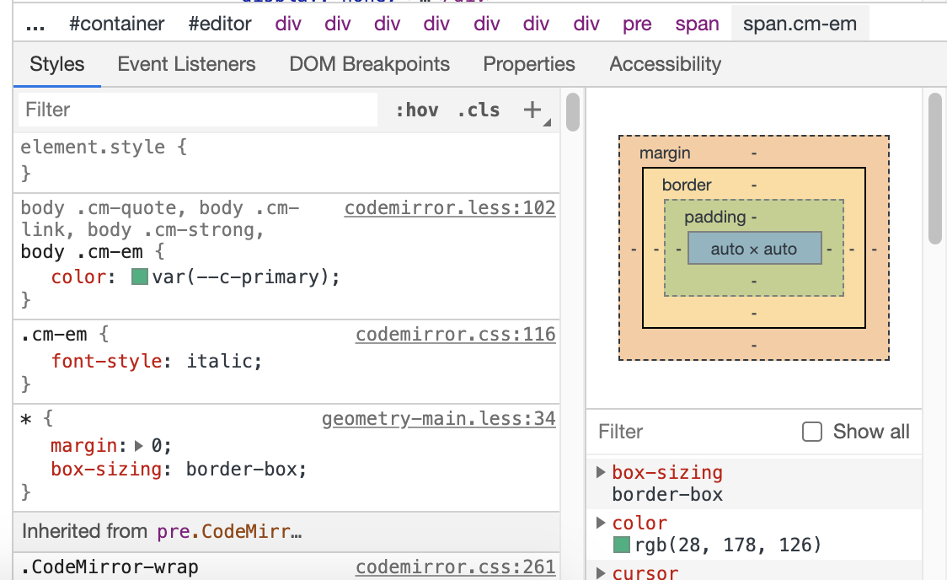The image size is (947, 580).
Task: Select span.cm-em in the breadcrumb
Action: (799, 24)
